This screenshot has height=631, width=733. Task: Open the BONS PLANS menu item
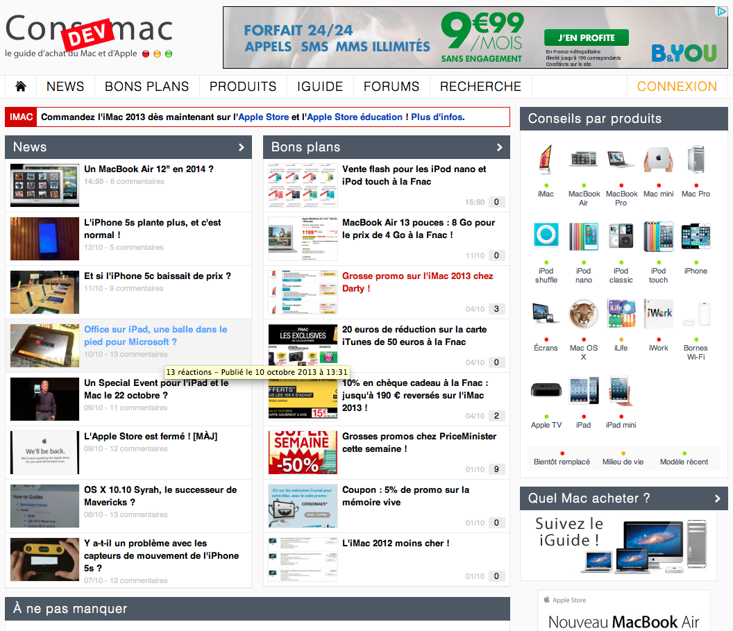pos(146,86)
